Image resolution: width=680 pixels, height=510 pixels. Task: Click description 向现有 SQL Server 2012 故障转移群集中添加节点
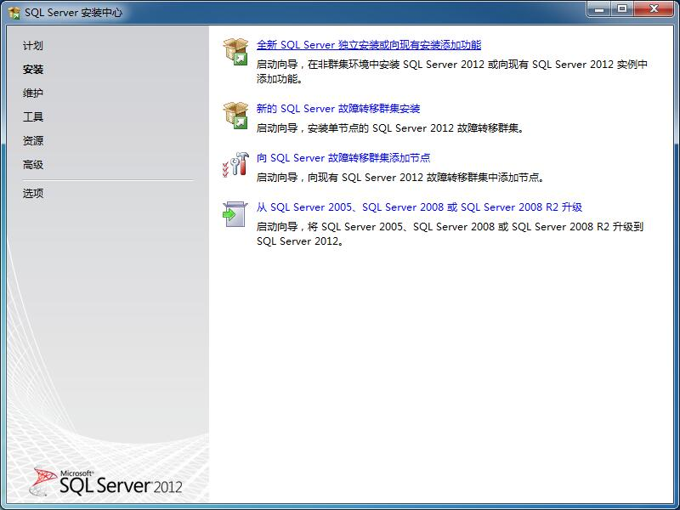(x=400, y=178)
